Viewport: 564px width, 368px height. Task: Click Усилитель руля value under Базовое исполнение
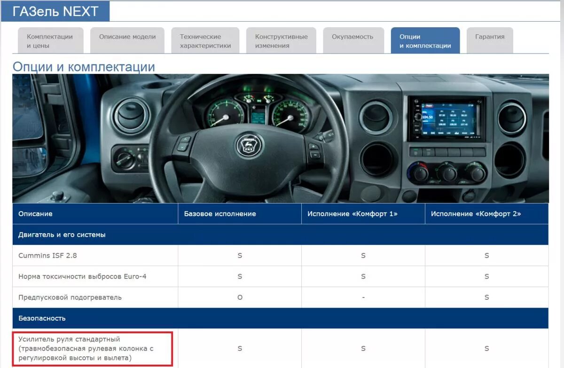(x=240, y=348)
